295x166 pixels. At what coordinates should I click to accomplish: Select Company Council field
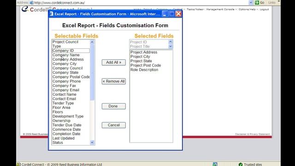click(71, 68)
